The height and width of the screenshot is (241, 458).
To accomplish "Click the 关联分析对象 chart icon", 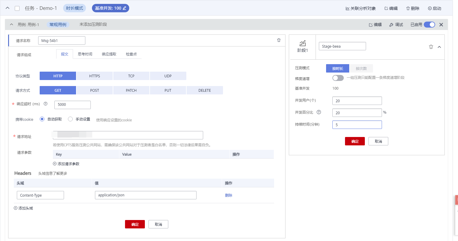I will [347, 8].
